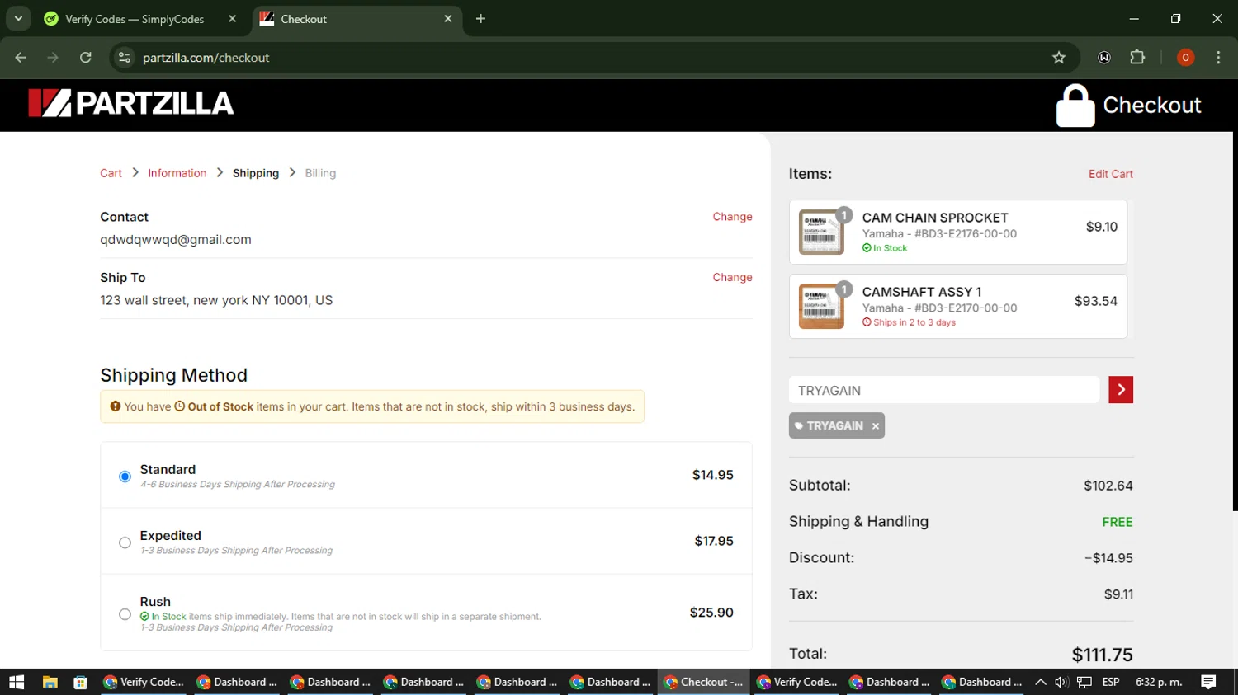Click the In Stock check icon for sprocket
1238x695 pixels.
867,248
